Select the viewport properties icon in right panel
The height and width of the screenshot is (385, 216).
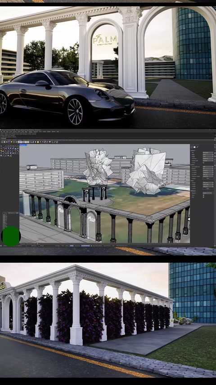(x=192, y=147)
